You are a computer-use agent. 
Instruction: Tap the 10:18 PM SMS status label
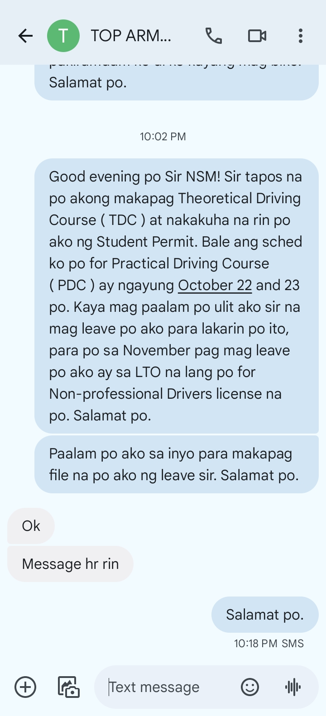268,644
